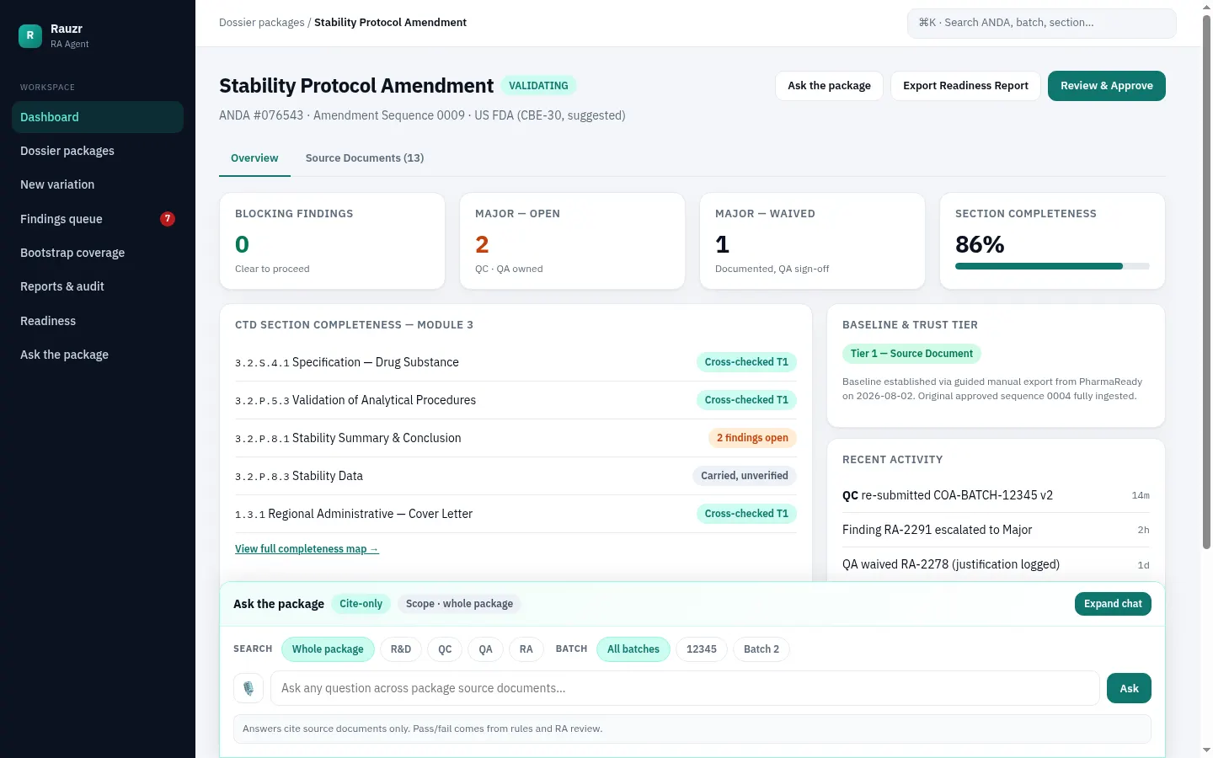
Task: Open row 3.2.P.8.3 Stability Data
Action: pos(516,476)
